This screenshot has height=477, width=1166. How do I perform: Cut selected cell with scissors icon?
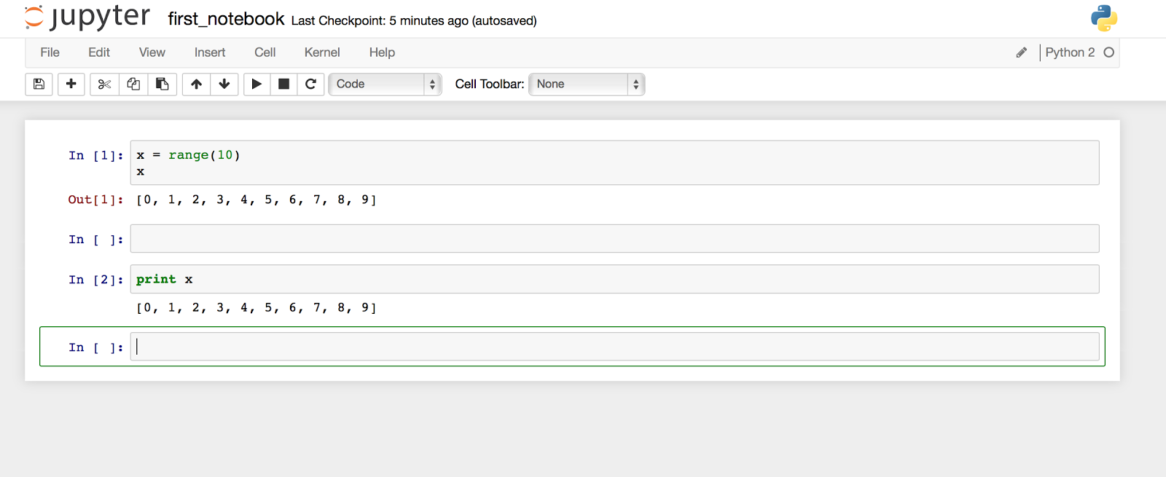pyautogui.click(x=104, y=84)
